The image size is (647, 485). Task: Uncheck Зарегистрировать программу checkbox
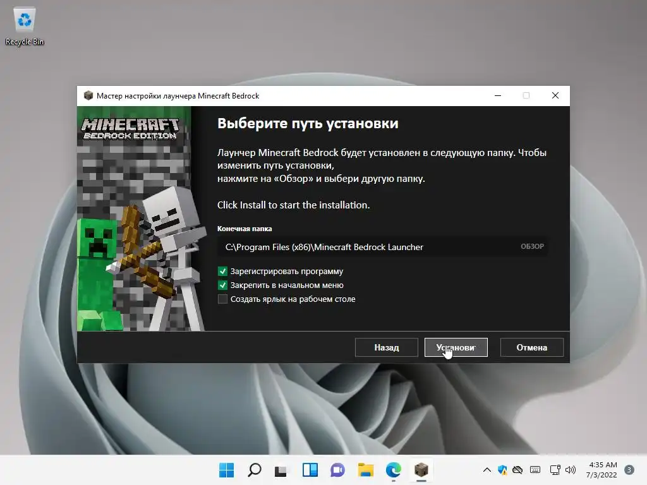[x=222, y=272]
